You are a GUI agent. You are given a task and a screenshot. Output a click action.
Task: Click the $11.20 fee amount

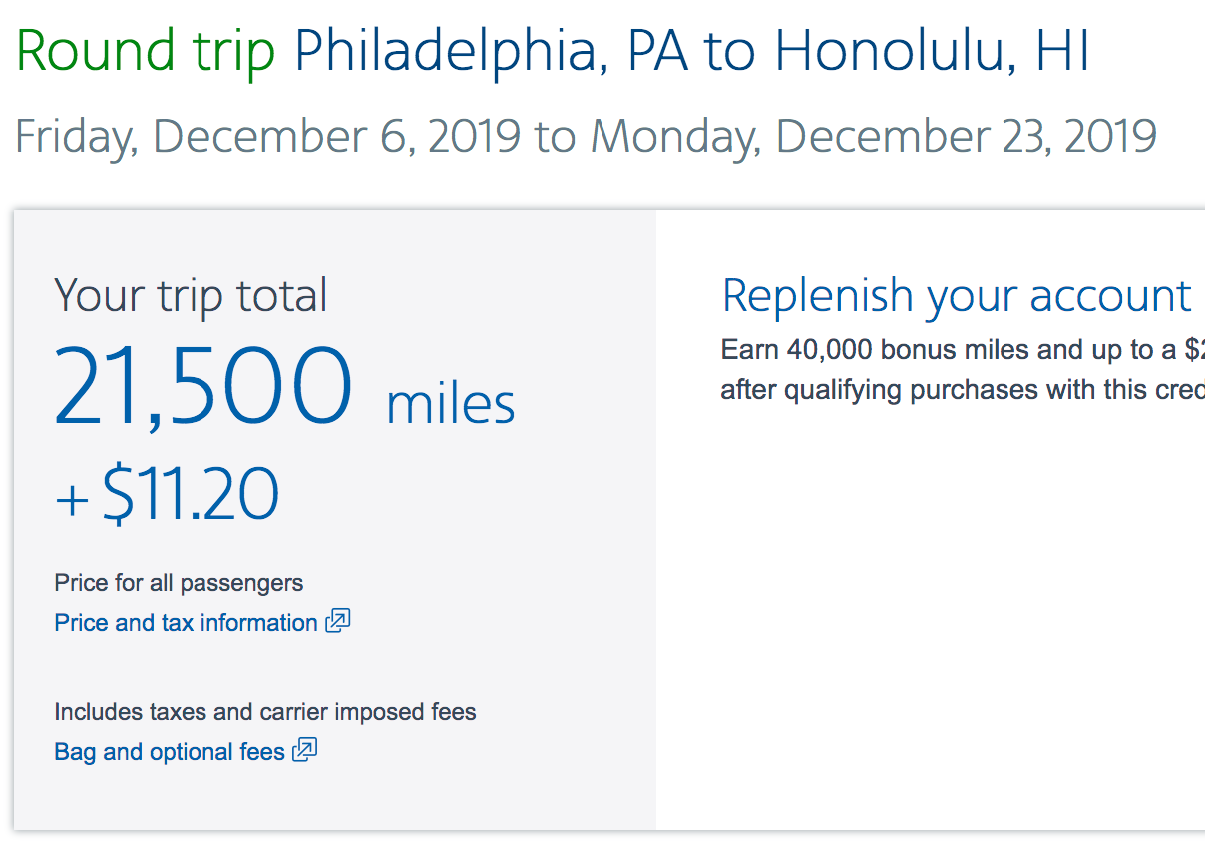coord(191,495)
